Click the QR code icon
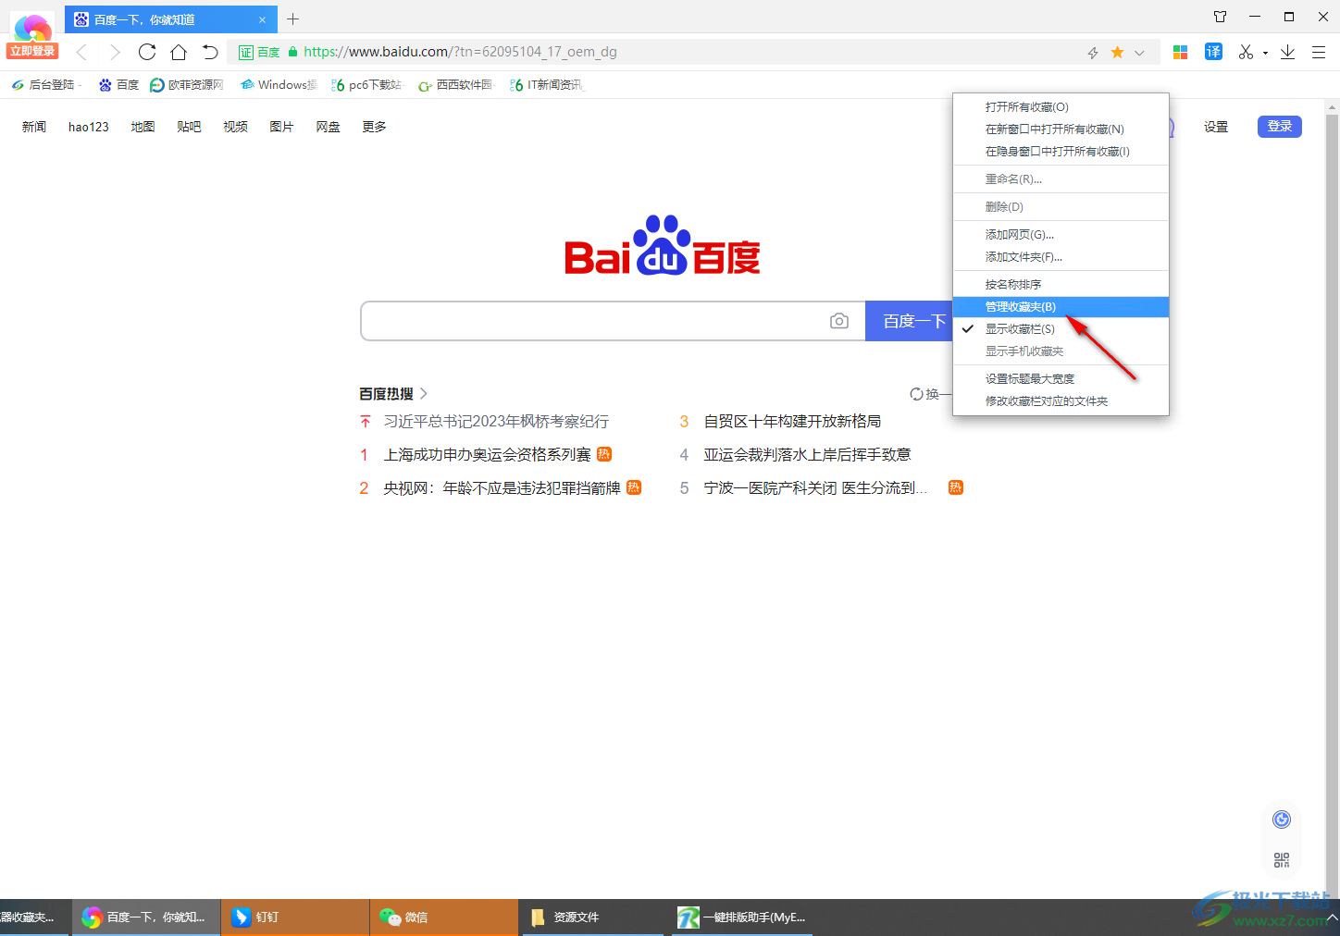This screenshot has width=1340, height=936. pyautogui.click(x=1282, y=860)
